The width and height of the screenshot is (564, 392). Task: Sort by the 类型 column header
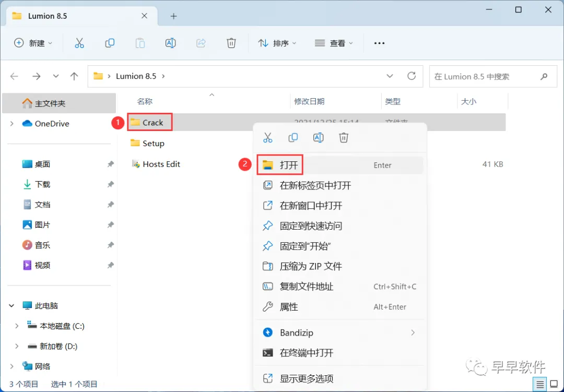(x=392, y=101)
